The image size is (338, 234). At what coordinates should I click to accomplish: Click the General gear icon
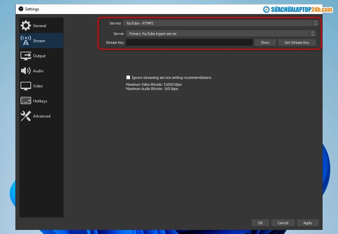(x=26, y=25)
